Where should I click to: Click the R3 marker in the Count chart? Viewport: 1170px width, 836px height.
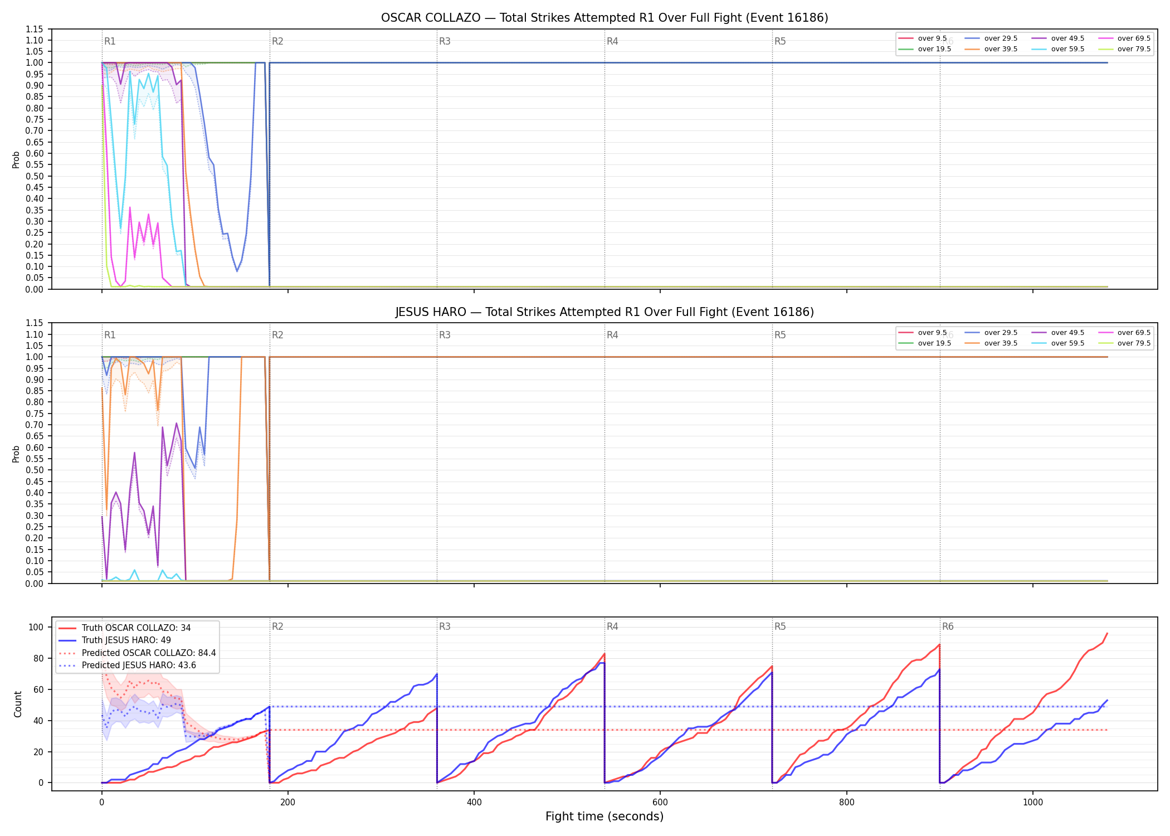(445, 626)
